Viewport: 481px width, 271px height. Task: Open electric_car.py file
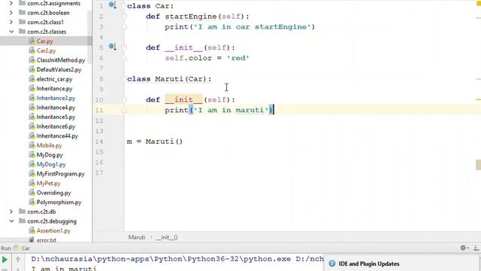(x=54, y=79)
